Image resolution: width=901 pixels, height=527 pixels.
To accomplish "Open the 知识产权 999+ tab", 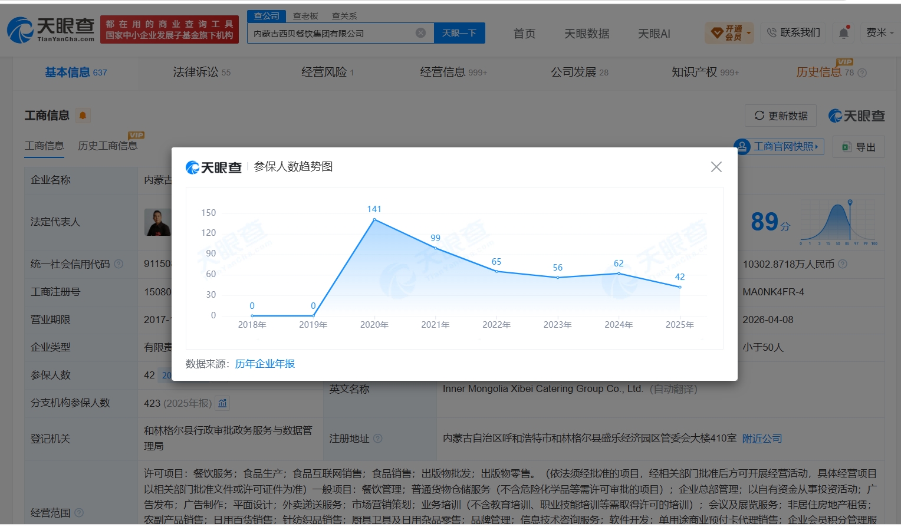I will (x=705, y=73).
